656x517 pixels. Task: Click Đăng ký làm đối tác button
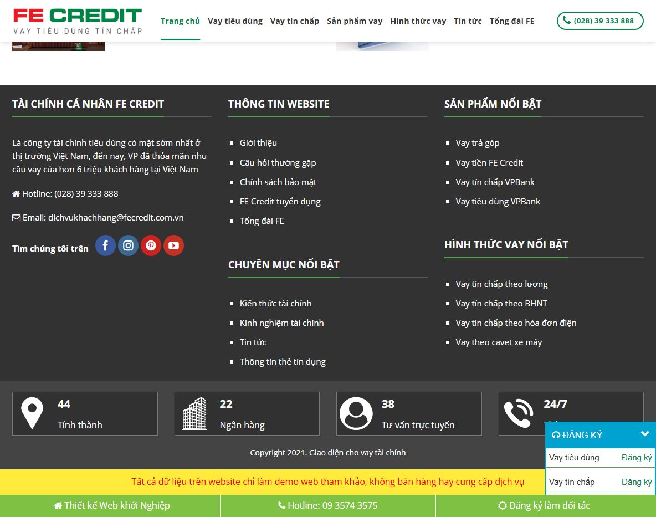pos(544,506)
